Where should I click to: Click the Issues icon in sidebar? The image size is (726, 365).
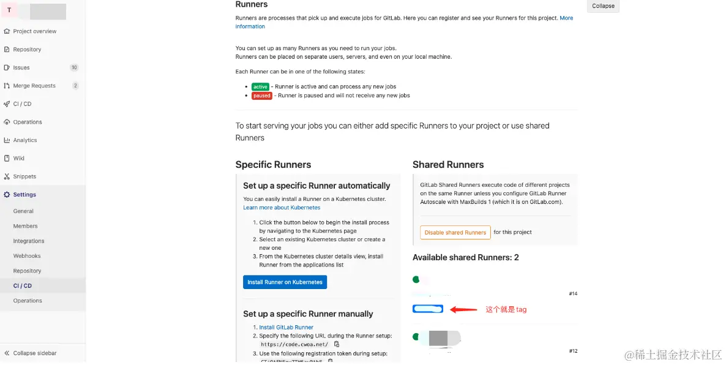point(7,67)
